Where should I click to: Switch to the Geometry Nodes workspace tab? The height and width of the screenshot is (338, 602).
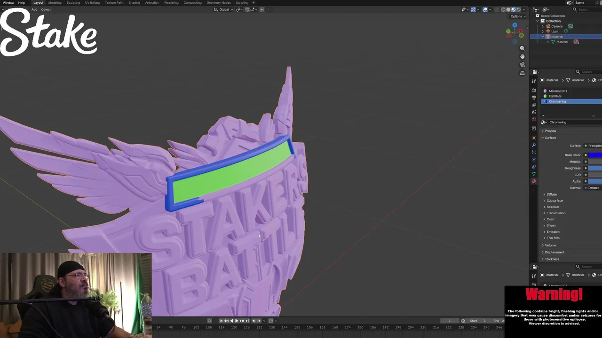[219, 3]
